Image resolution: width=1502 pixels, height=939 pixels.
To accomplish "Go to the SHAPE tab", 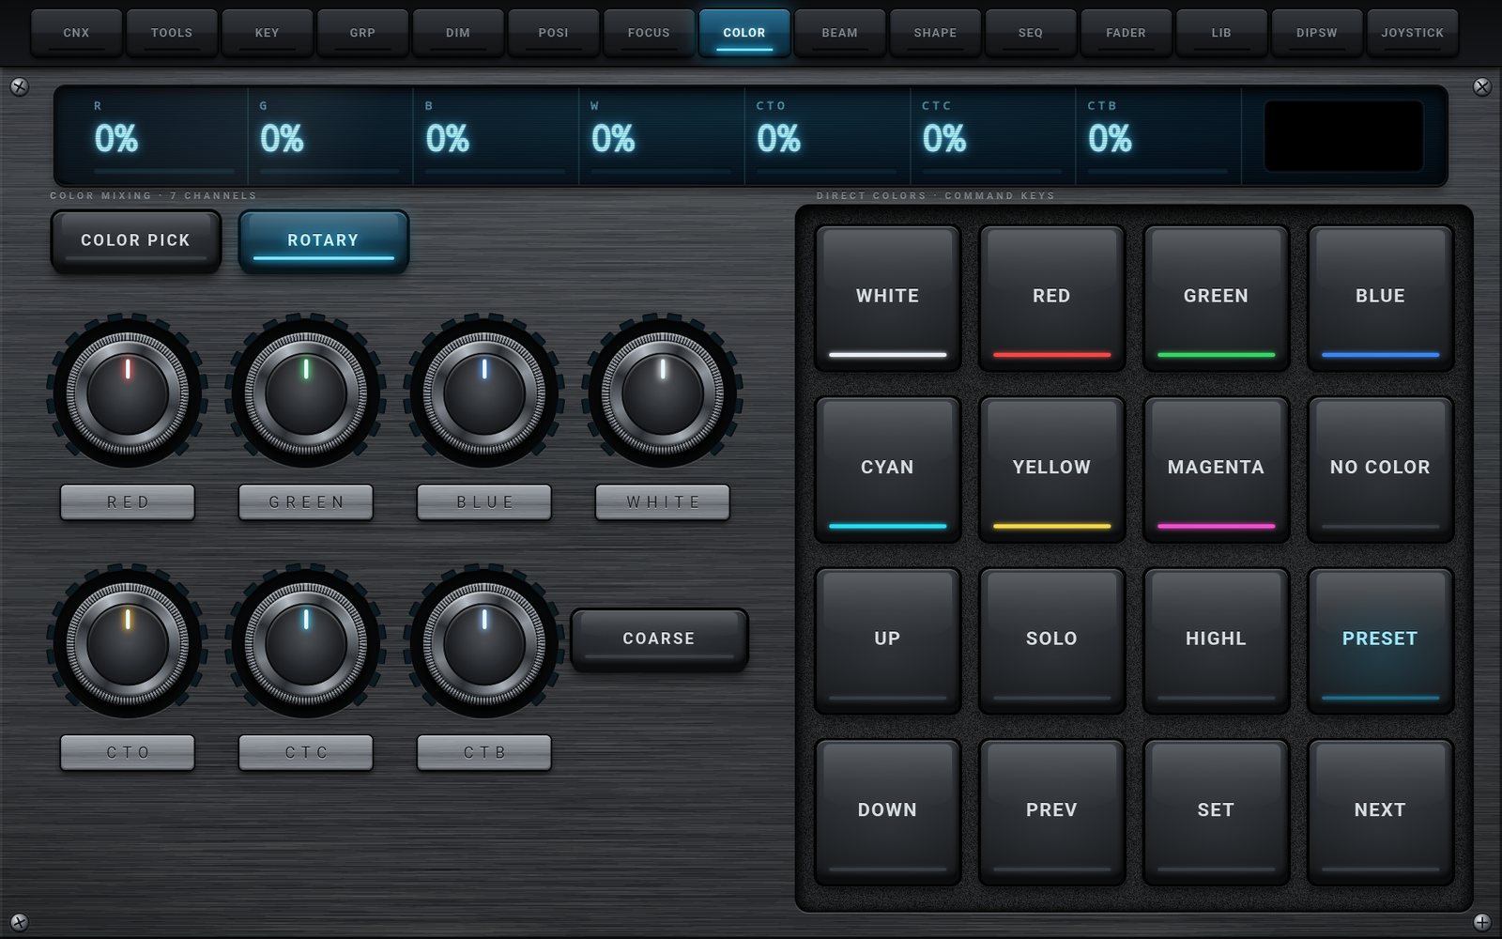I will point(935,32).
